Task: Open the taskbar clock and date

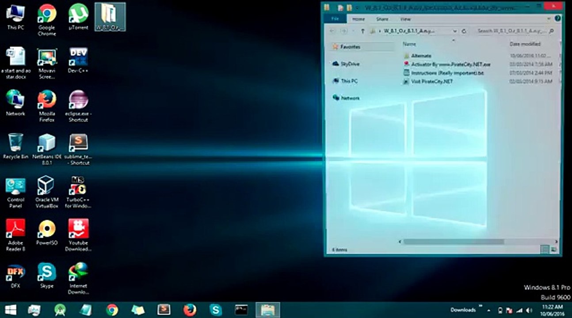Action: point(552,310)
